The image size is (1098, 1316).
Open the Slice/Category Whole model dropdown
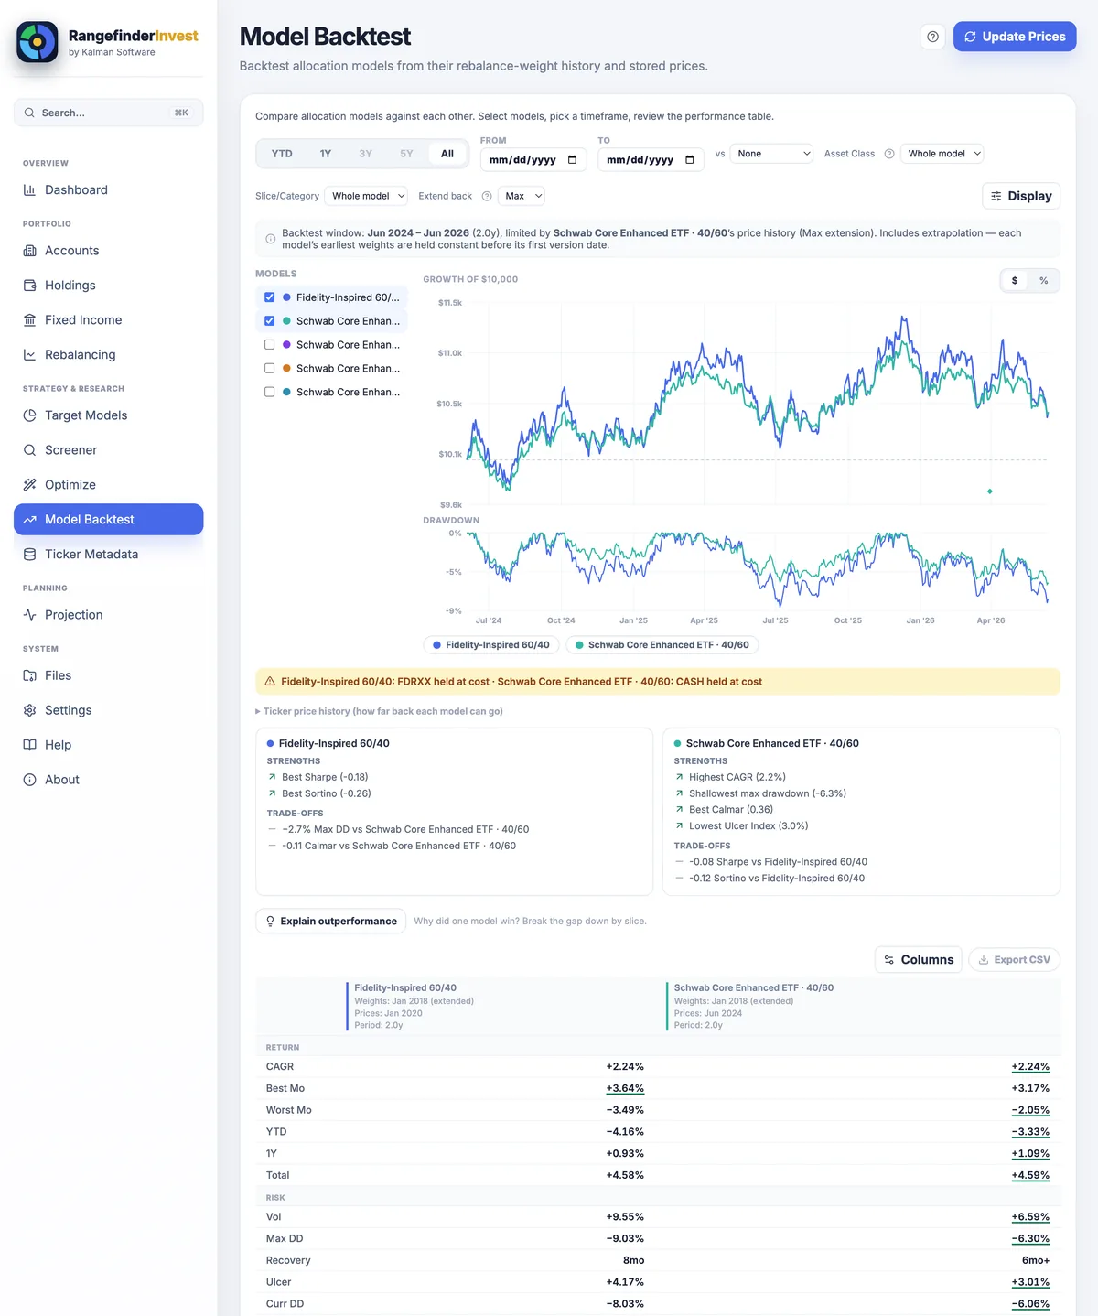tap(366, 196)
